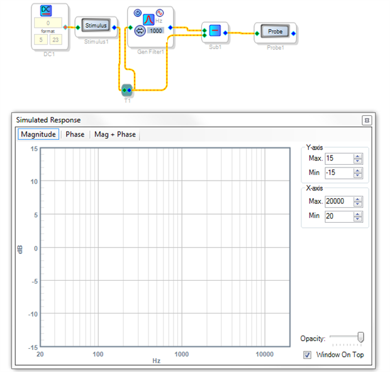Switch to the Phase tab
Image resolution: width=390 pixels, height=372 pixels.
click(x=75, y=134)
